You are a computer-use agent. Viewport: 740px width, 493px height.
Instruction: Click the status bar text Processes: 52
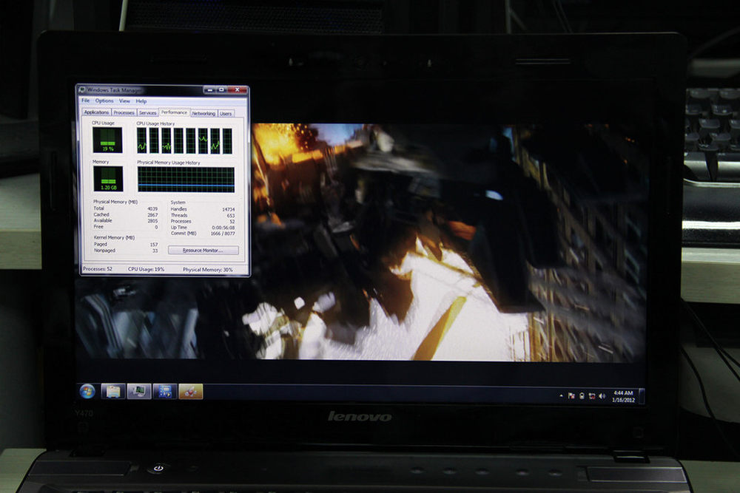point(97,269)
